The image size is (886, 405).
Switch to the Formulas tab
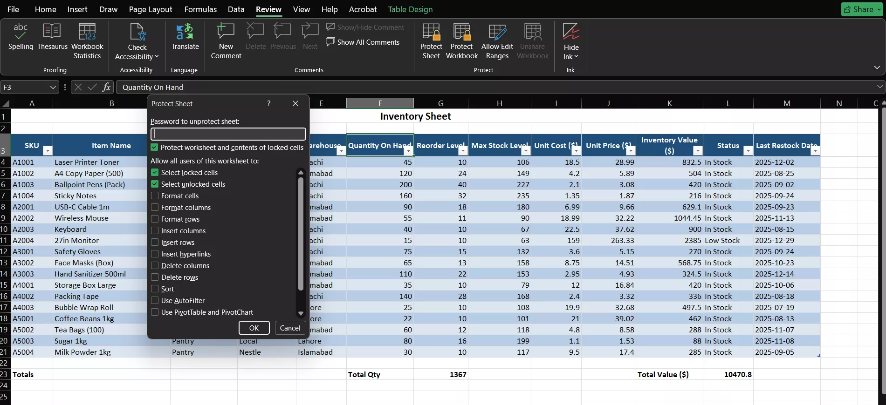pos(200,9)
